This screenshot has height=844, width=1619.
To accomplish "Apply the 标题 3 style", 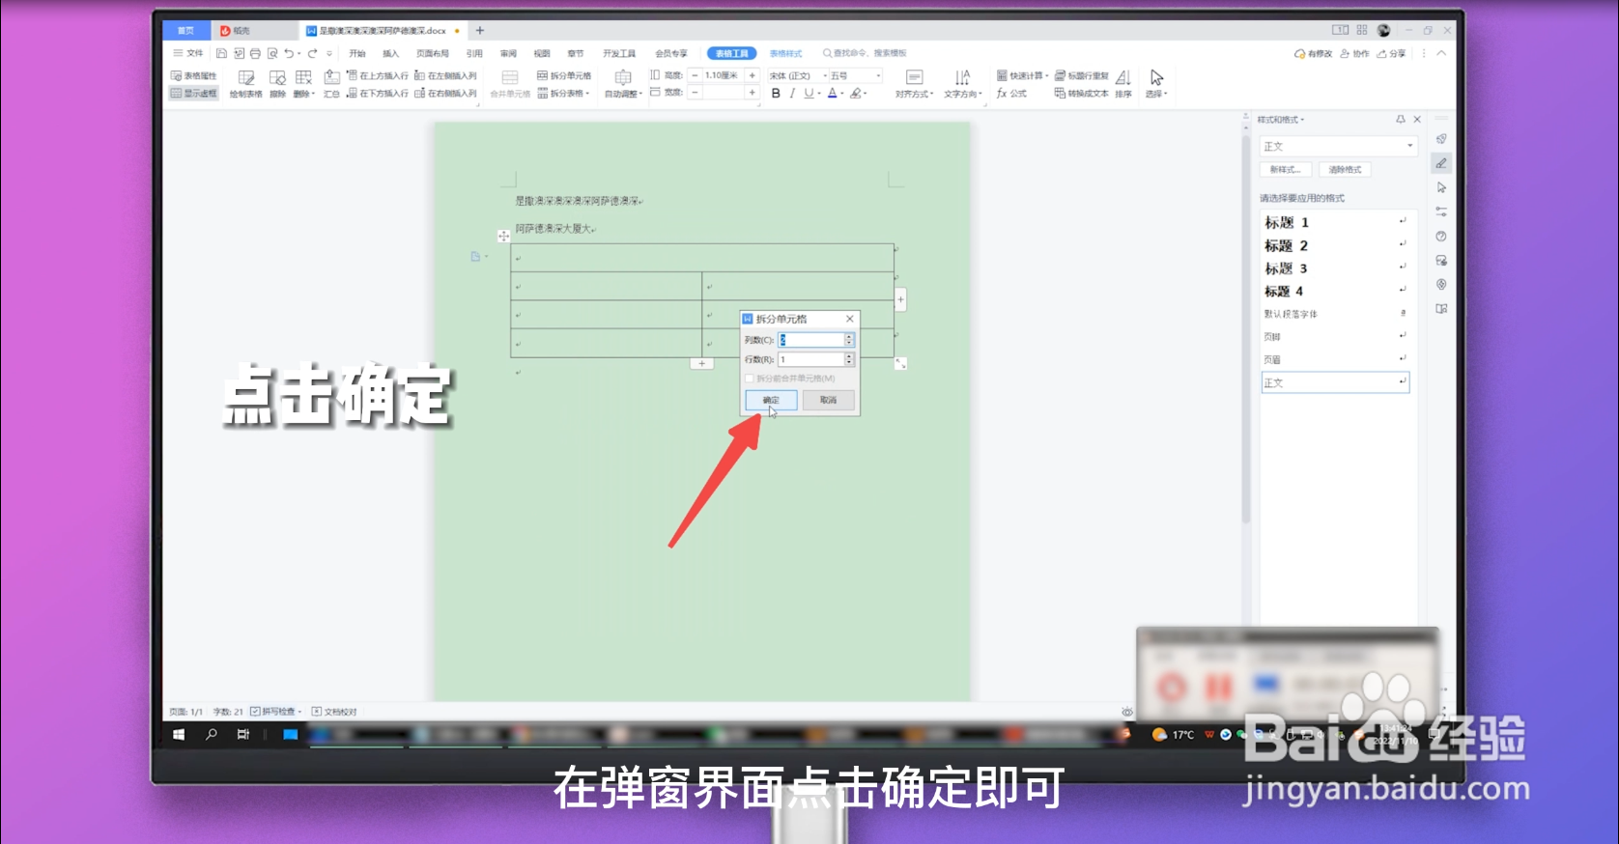I will [1335, 268].
